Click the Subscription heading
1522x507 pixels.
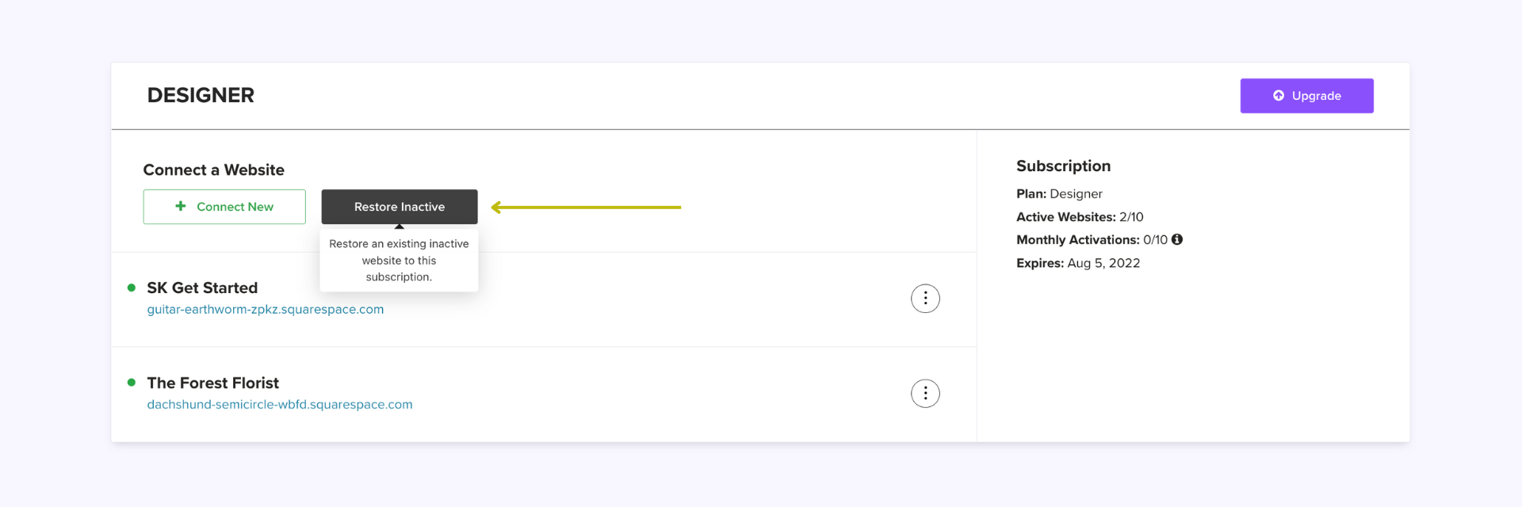point(1063,166)
